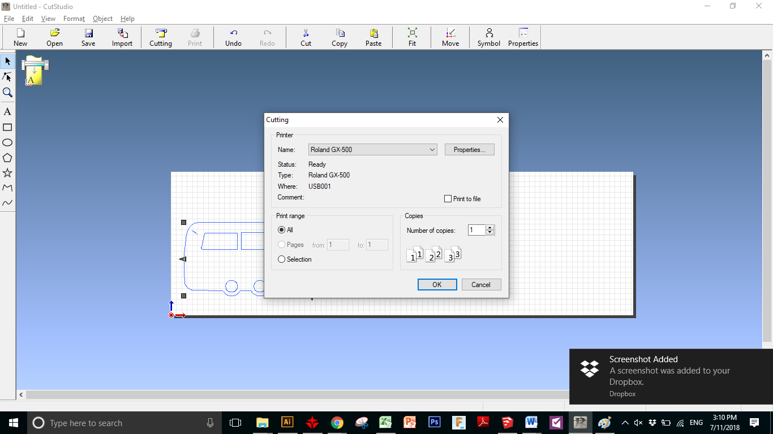Click the taskbar clock showing 3:10 PM
This screenshot has height=434, width=773.
click(725, 423)
